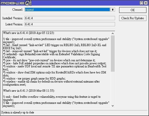
Task: Maximize the window via title bar button
Action: 141,3
